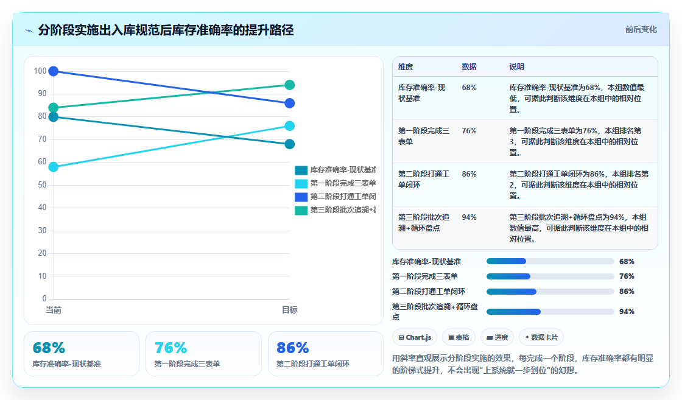Click the cyan data point at 目标 76

tap(290, 125)
